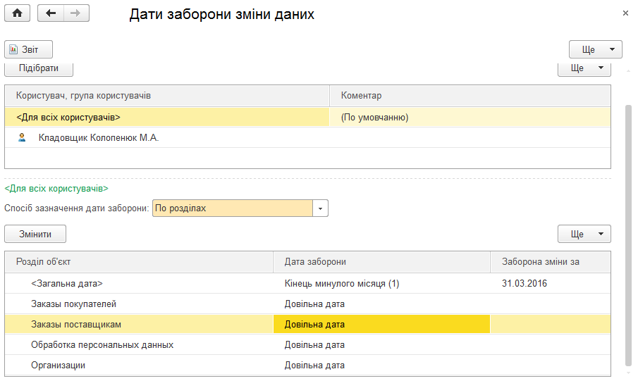Click the Розділ об'єкт column header
The width and height of the screenshot is (638, 381).
[x=139, y=262]
